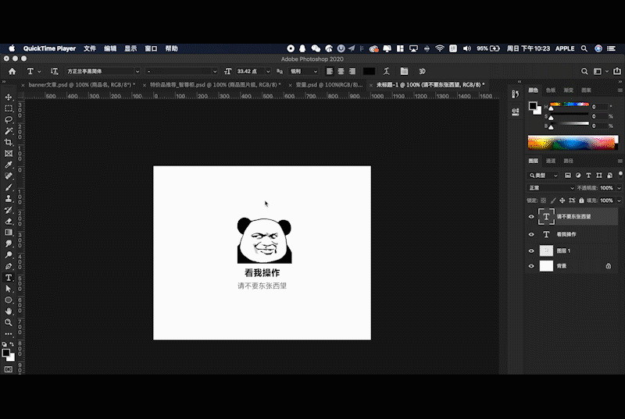Toggle lock transparent pixels
Screen dimensions: 625x419
pyautogui.click(x=543, y=201)
